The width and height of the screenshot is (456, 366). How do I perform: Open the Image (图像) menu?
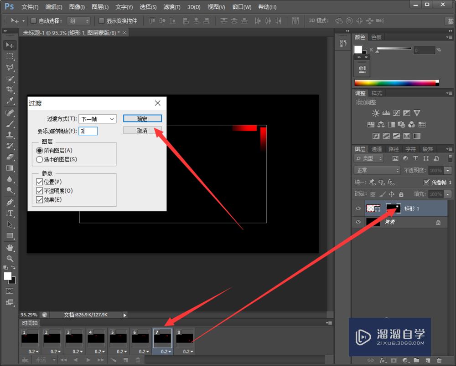(77, 7)
